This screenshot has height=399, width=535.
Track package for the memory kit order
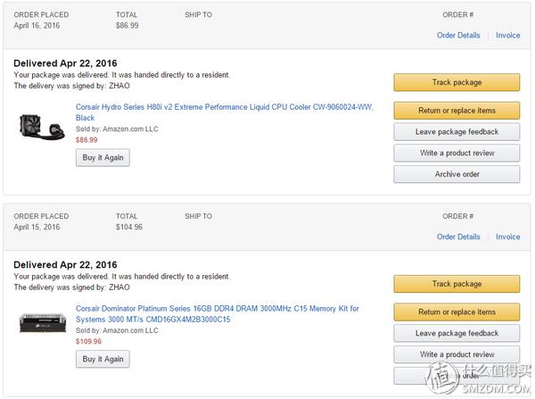pos(457,284)
